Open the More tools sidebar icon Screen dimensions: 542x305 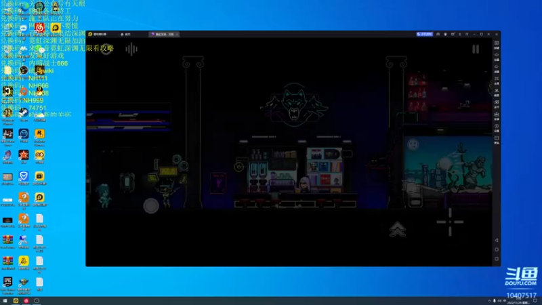tap(497, 139)
